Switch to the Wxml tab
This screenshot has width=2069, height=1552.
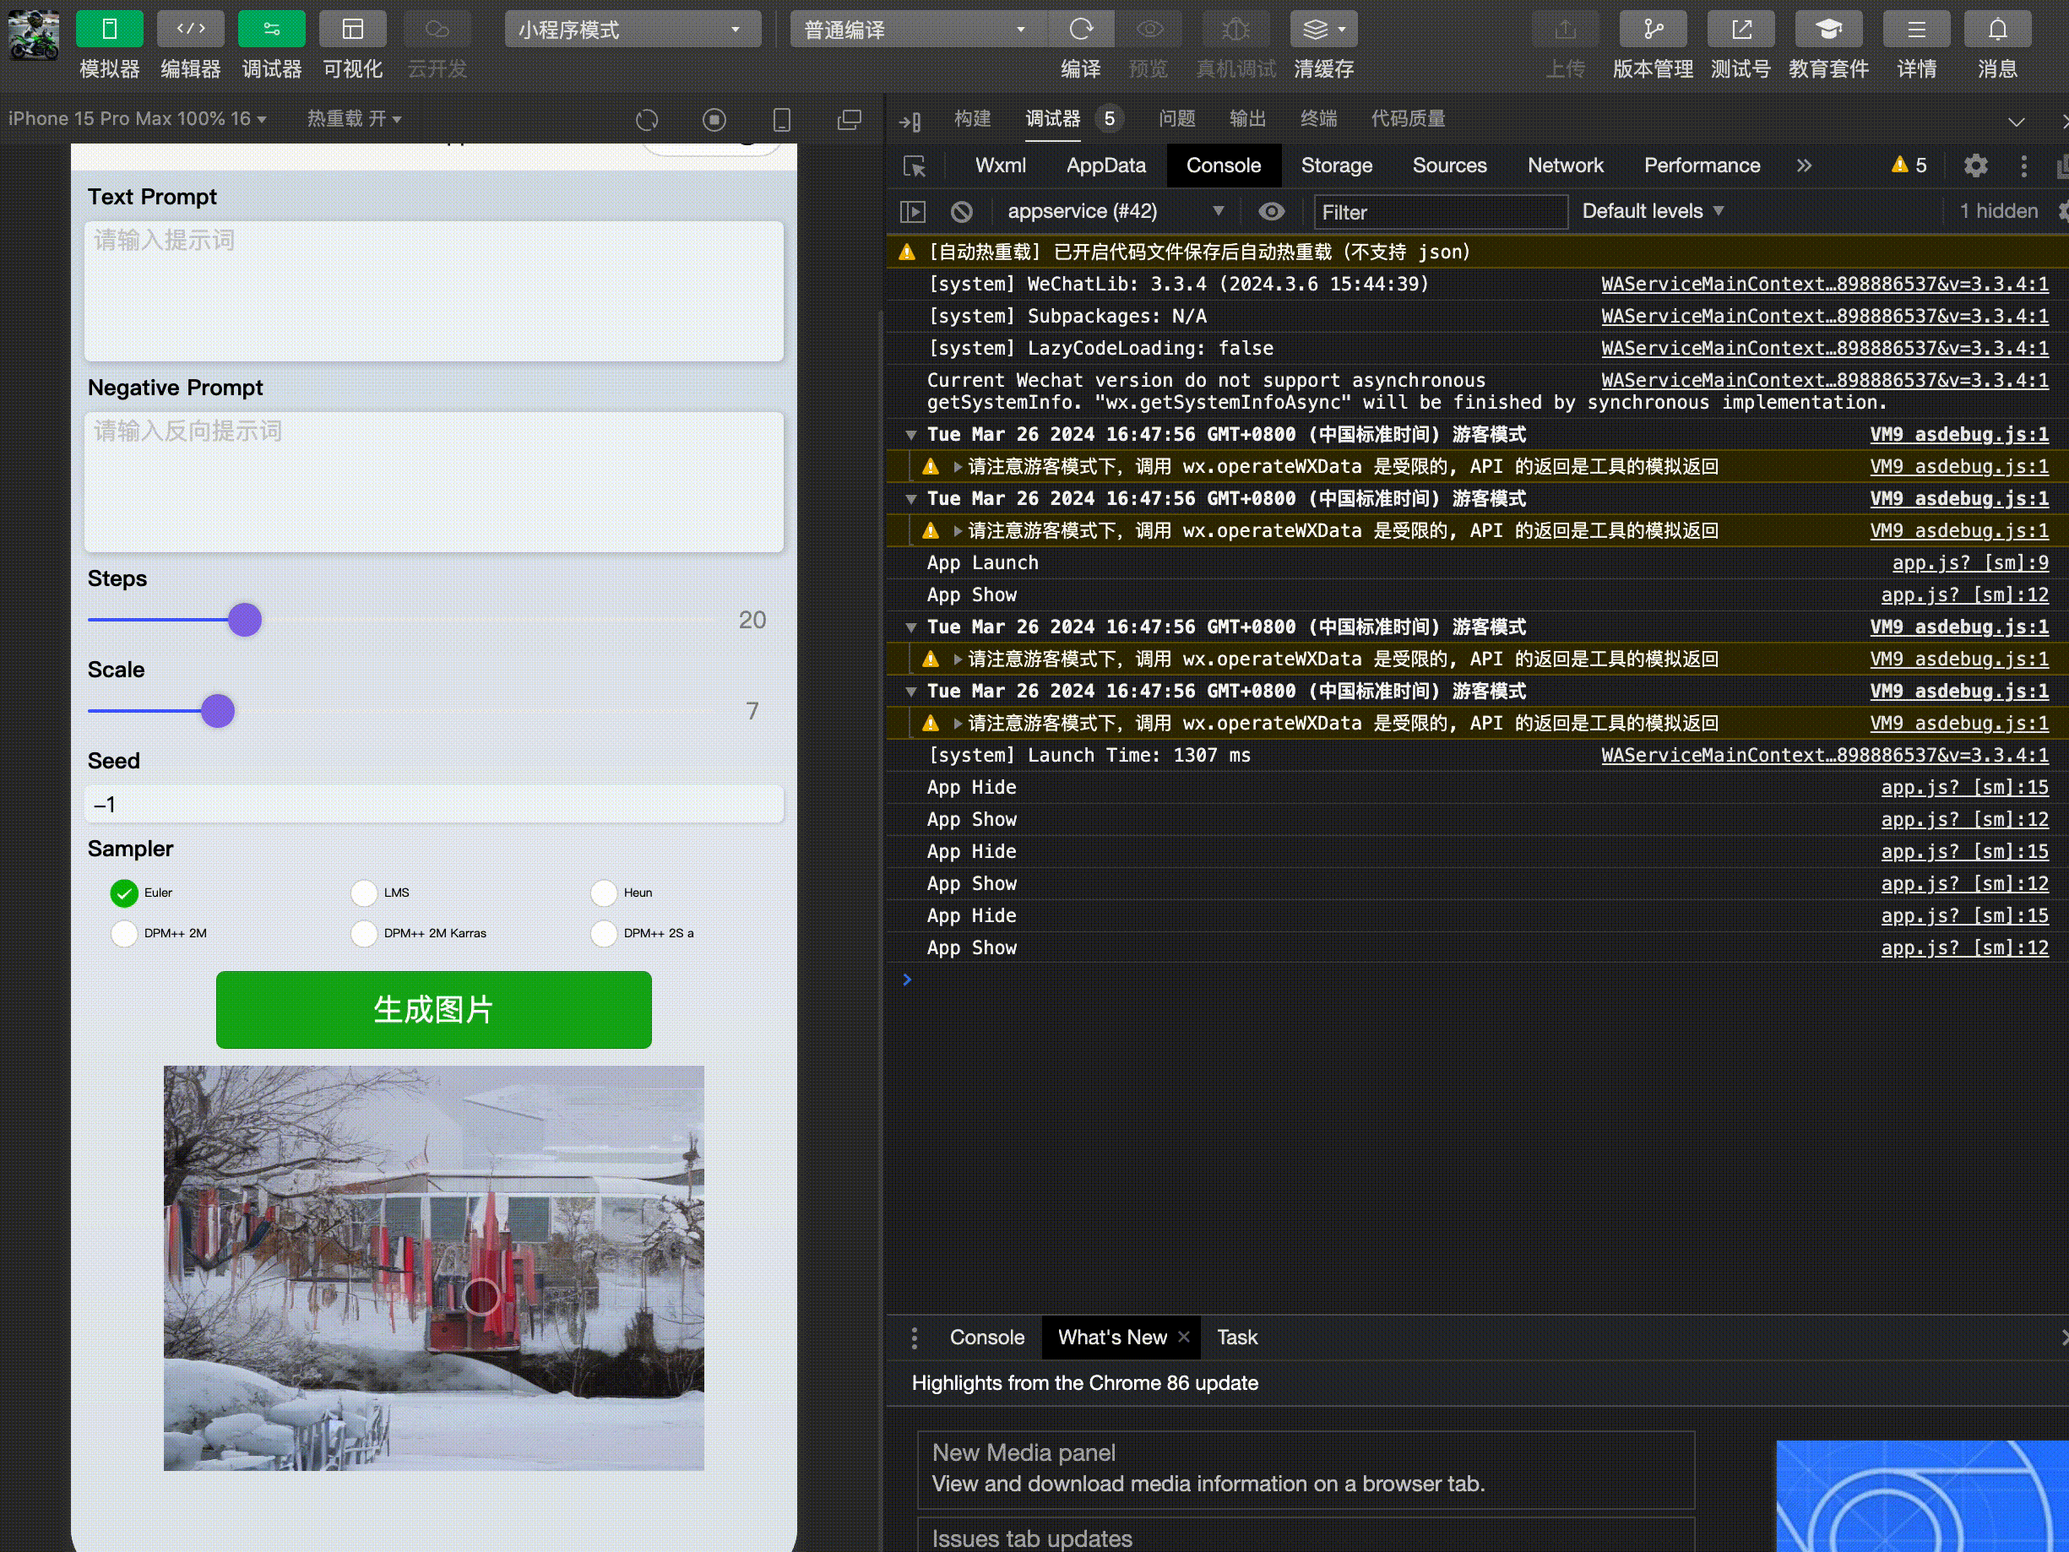point(1000,166)
